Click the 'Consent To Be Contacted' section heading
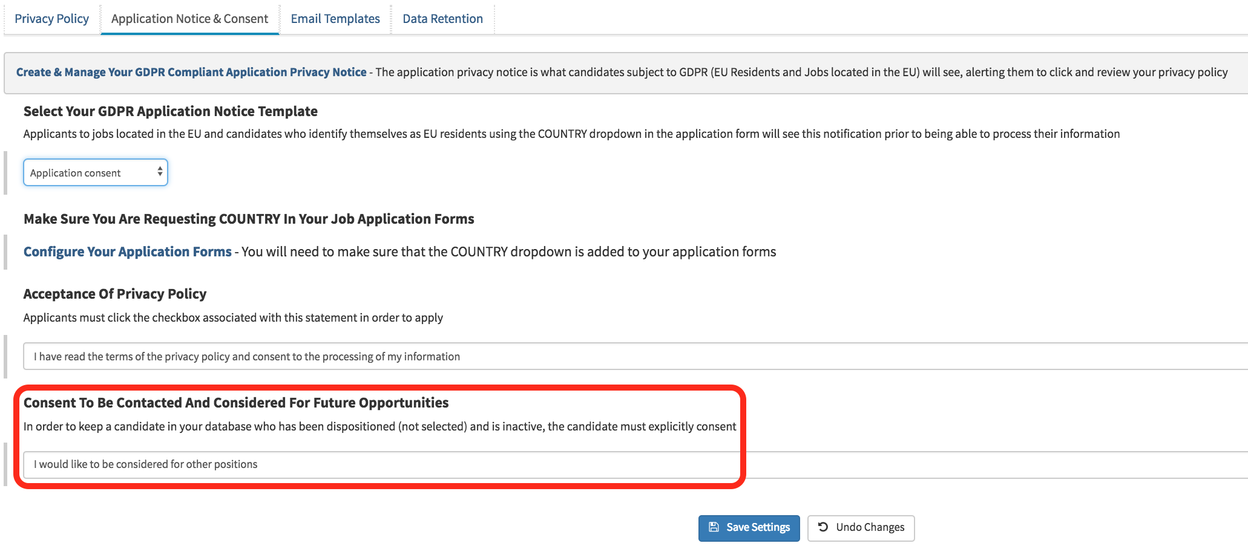This screenshot has width=1248, height=549. 236,403
